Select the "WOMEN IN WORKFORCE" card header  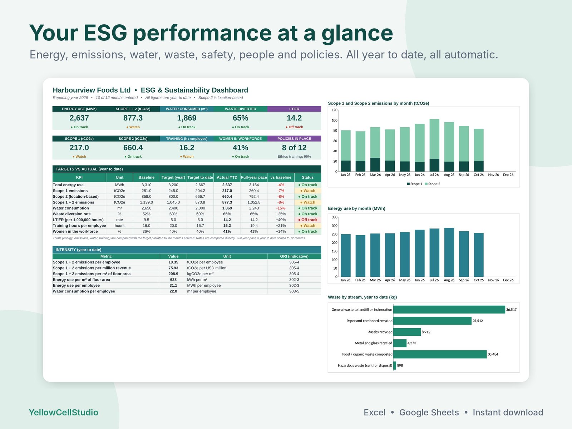pos(241,139)
